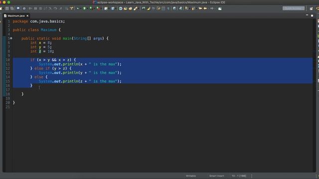
Task: Click line number 21 in the gutter
Action: click(8, 107)
